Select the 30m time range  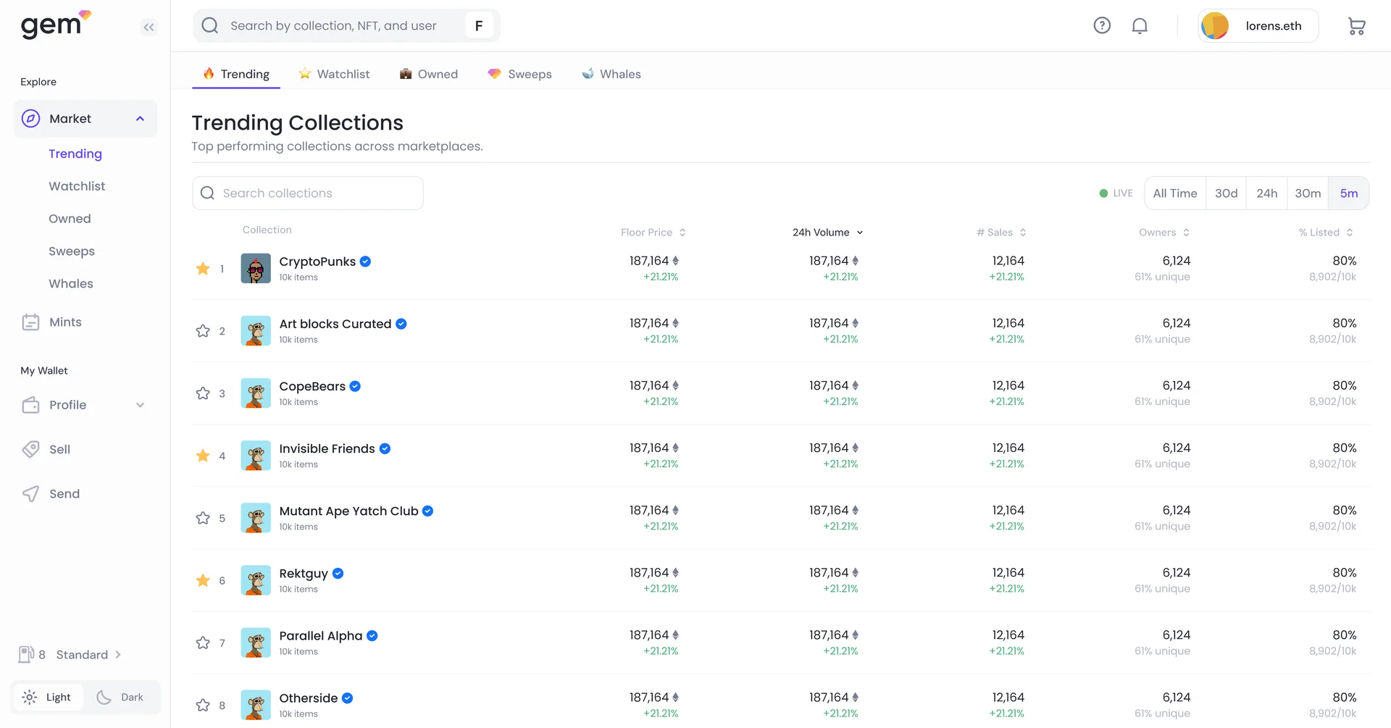[x=1308, y=193]
